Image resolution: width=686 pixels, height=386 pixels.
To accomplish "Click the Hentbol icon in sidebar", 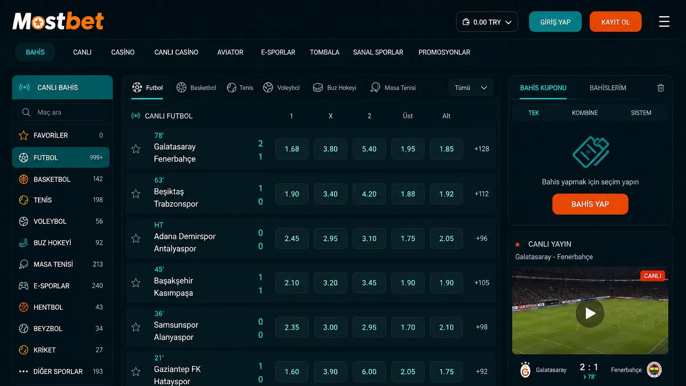I will pos(24,307).
